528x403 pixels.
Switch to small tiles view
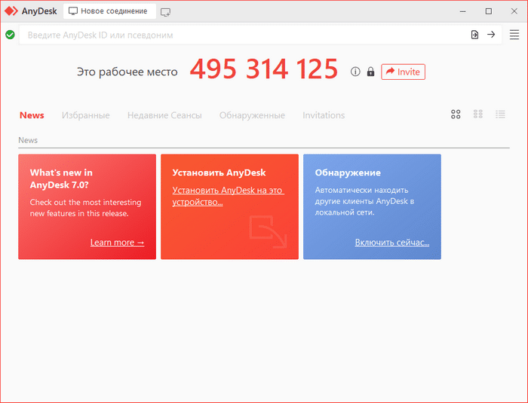pos(477,114)
